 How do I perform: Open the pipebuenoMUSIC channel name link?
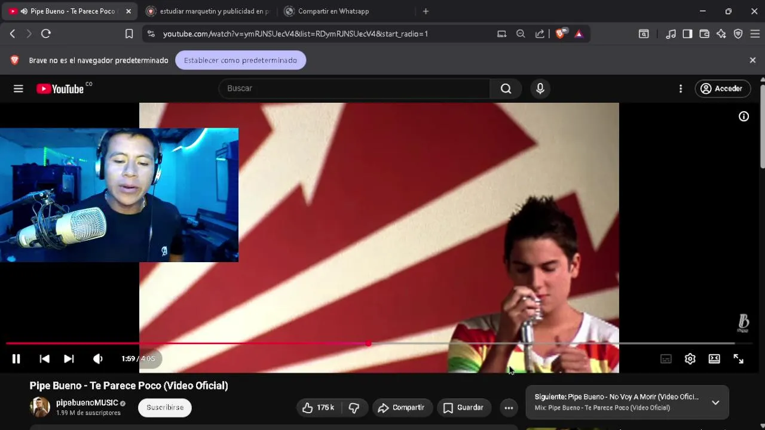point(87,403)
